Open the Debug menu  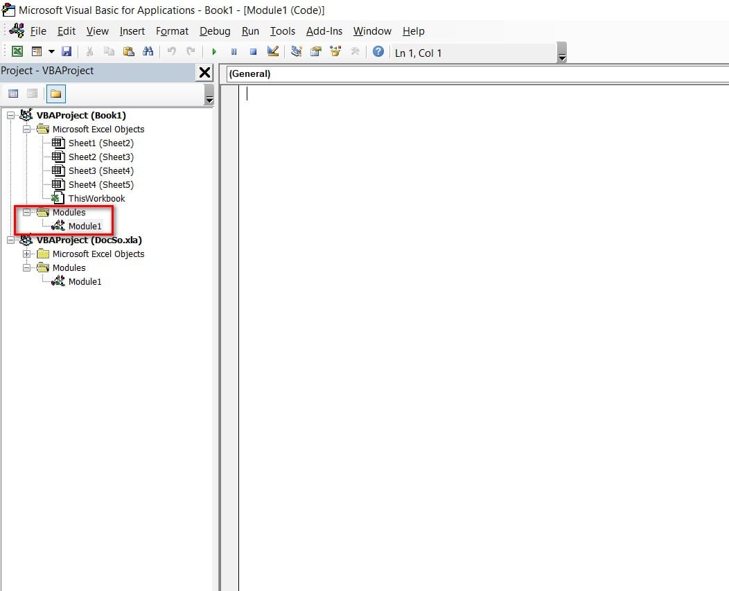pyautogui.click(x=215, y=31)
